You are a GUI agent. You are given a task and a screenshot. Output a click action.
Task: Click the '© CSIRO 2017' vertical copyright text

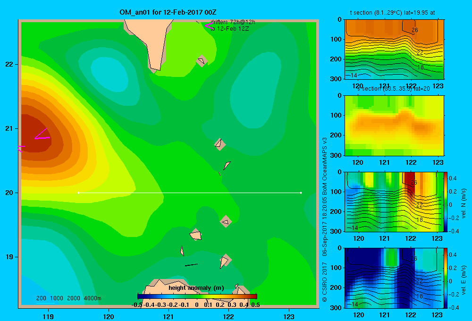coord(325,282)
